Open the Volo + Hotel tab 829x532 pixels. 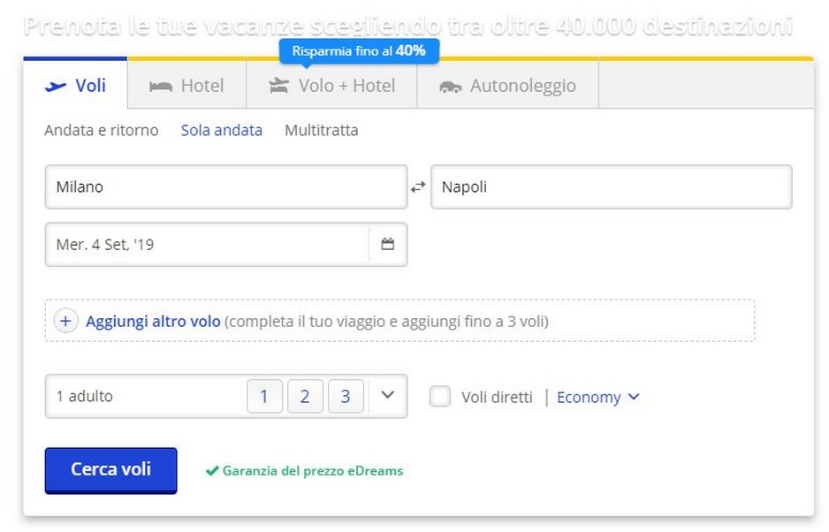coord(331,86)
